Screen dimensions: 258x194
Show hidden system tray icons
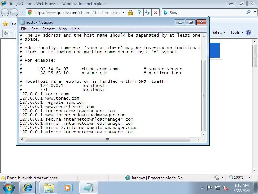pyautogui.click(x=202, y=188)
